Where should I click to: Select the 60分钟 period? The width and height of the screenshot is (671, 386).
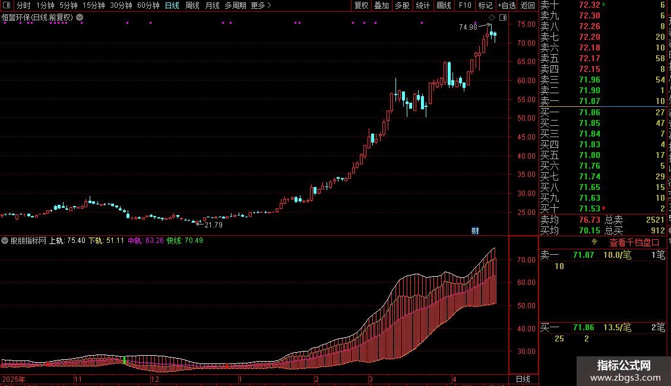coord(148,5)
